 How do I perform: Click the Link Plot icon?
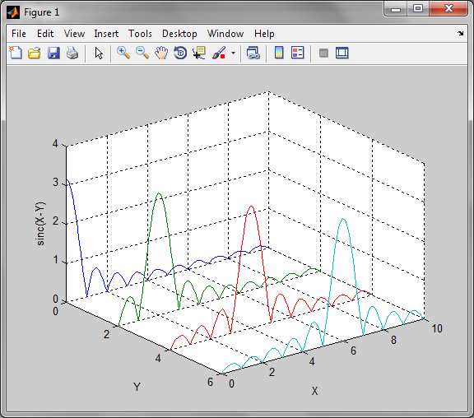tap(253, 53)
